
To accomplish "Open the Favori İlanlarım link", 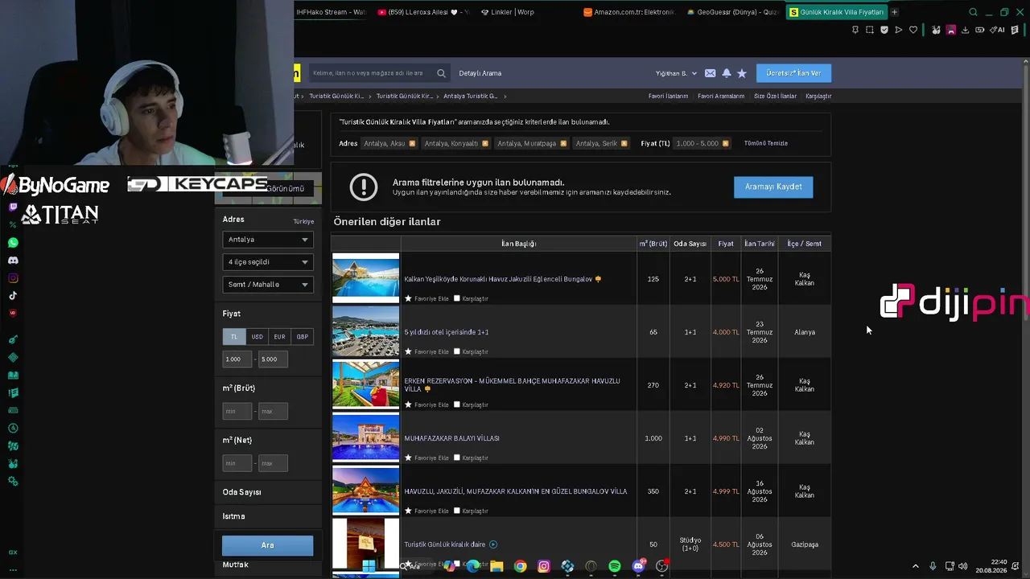I will (669, 96).
